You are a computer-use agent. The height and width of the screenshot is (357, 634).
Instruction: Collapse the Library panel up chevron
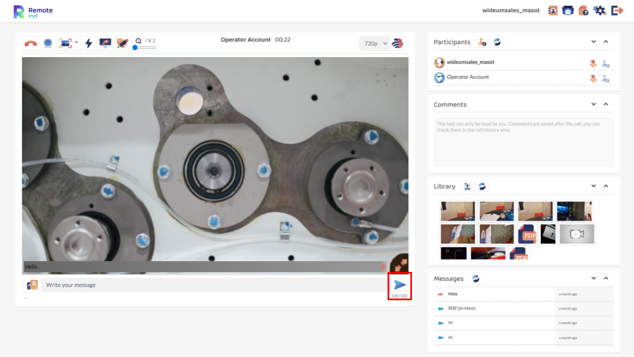(x=605, y=186)
